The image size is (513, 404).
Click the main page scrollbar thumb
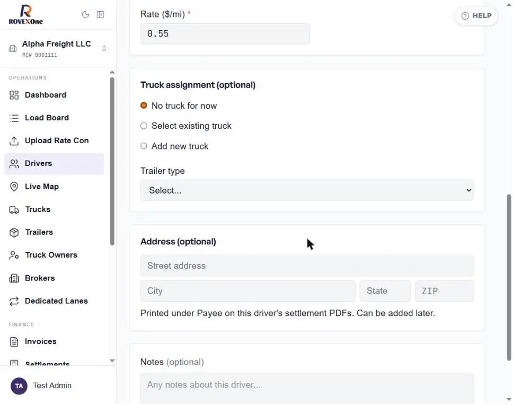pyautogui.click(x=509, y=278)
